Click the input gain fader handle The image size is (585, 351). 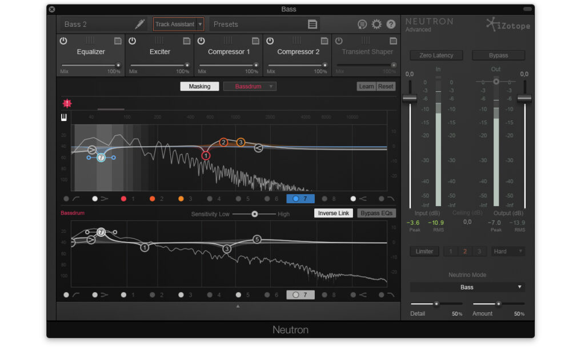[x=410, y=98]
